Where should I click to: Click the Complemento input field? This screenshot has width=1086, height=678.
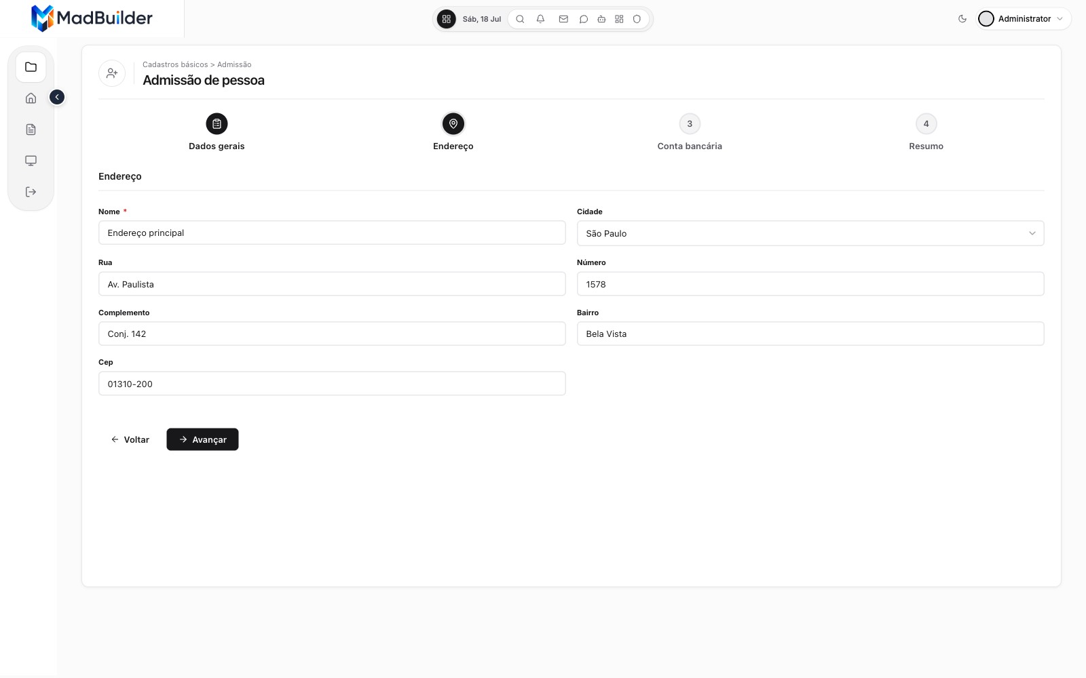pos(332,334)
